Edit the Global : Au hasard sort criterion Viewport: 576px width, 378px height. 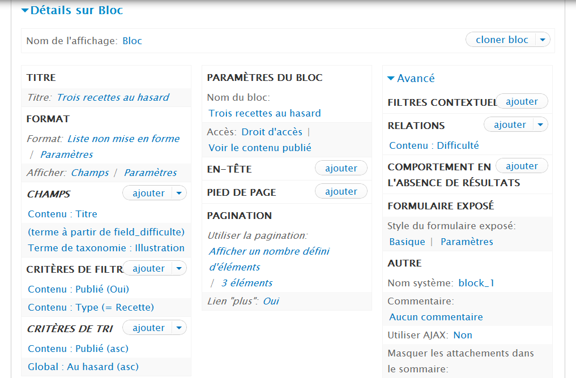click(83, 367)
